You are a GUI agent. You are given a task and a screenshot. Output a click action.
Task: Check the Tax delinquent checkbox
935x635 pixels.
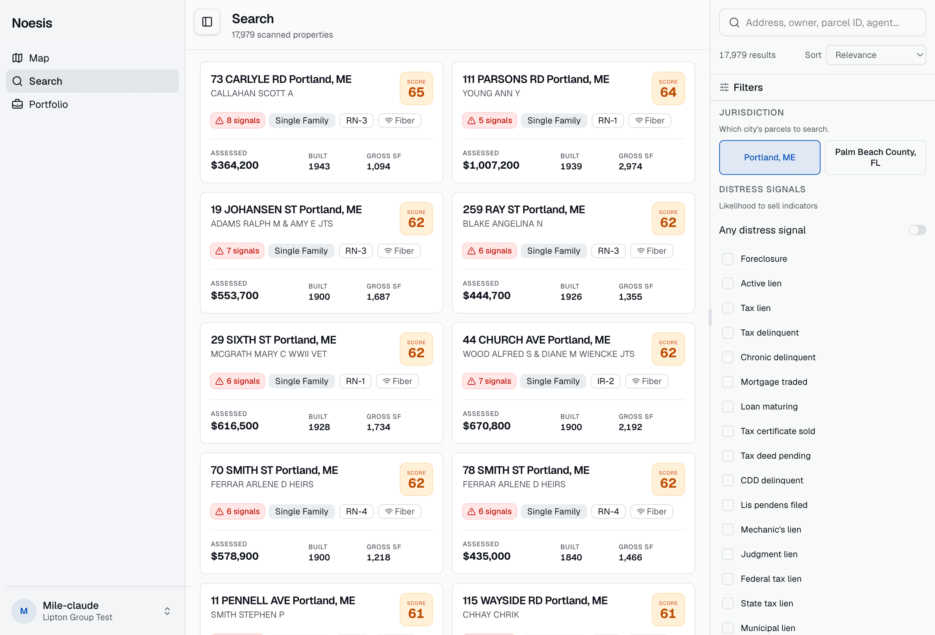[728, 332]
